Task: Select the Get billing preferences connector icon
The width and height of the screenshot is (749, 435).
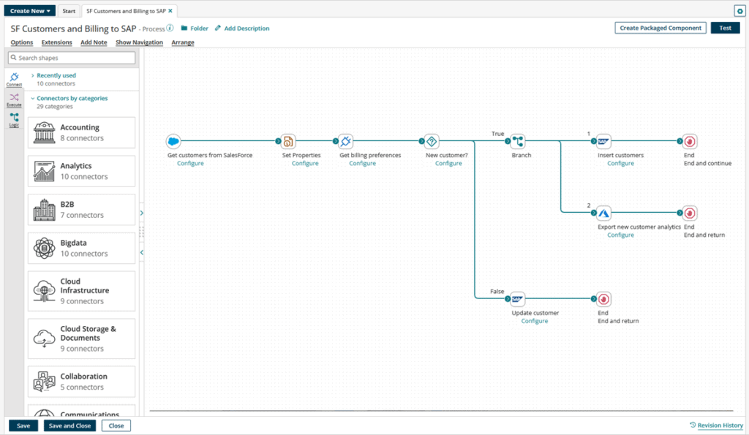Action: point(345,141)
